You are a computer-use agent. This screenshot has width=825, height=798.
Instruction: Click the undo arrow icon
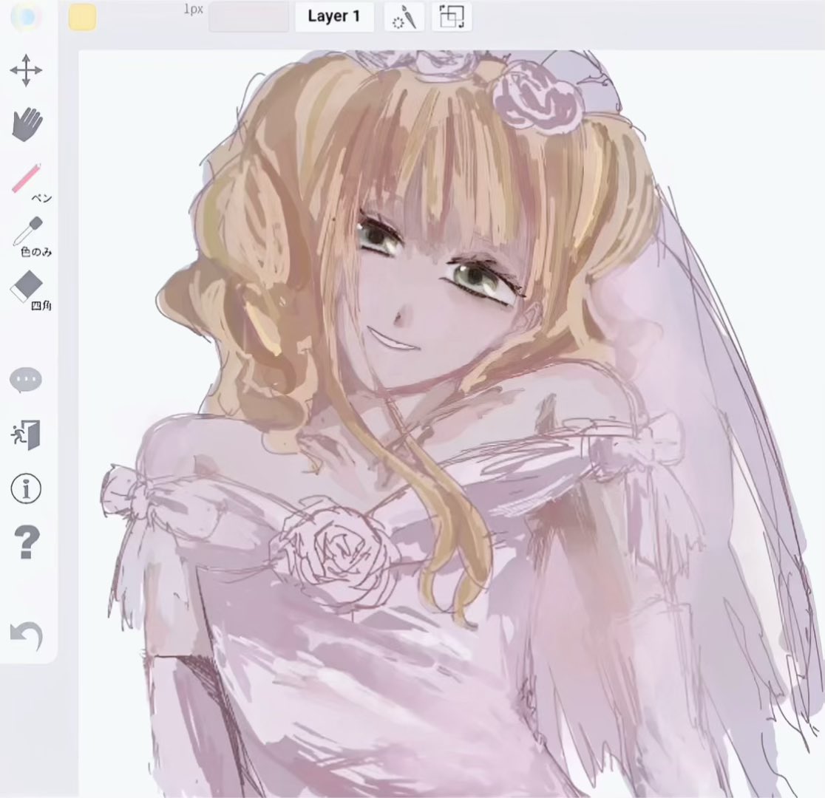tap(27, 636)
